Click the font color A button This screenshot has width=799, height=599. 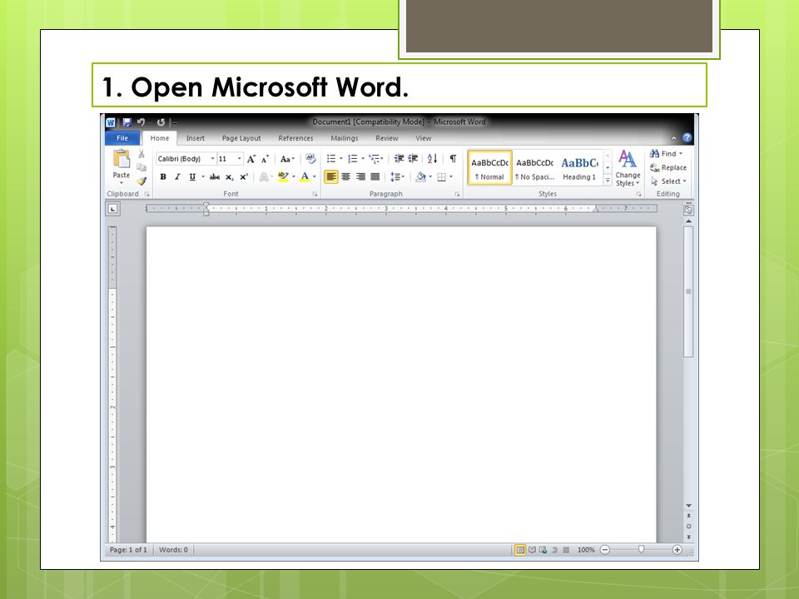tap(305, 176)
